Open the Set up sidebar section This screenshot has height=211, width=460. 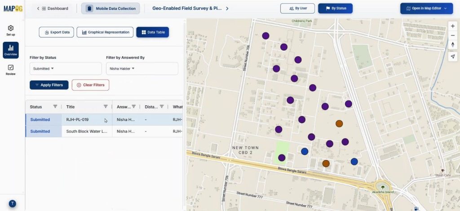click(x=10, y=30)
